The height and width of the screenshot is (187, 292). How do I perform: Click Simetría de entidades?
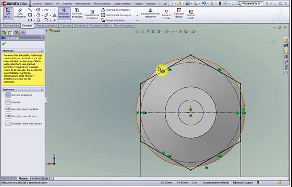pos(116,10)
